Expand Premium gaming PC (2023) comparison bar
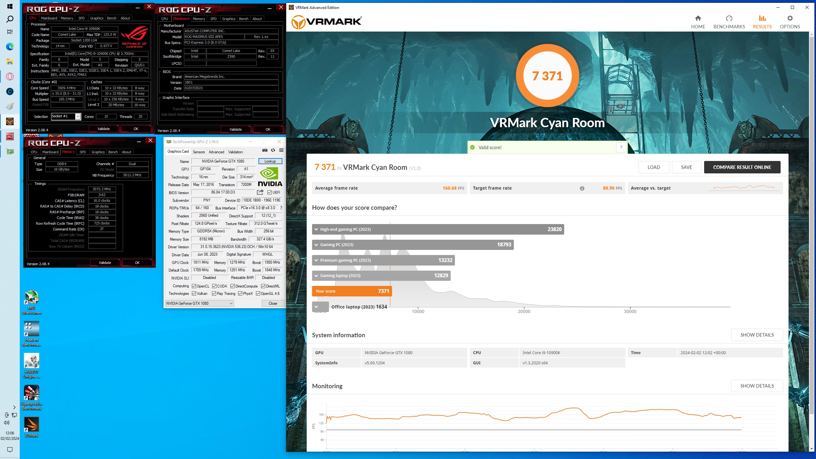Image resolution: width=816 pixels, height=459 pixels. (383, 260)
